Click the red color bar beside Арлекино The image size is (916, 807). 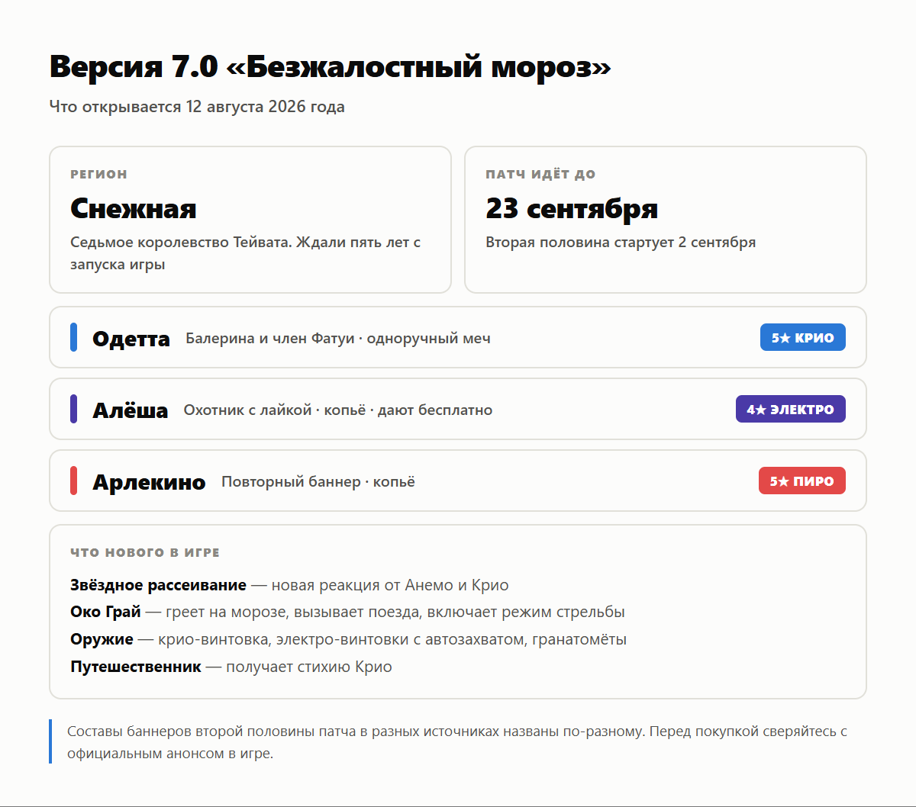click(x=73, y=481)
